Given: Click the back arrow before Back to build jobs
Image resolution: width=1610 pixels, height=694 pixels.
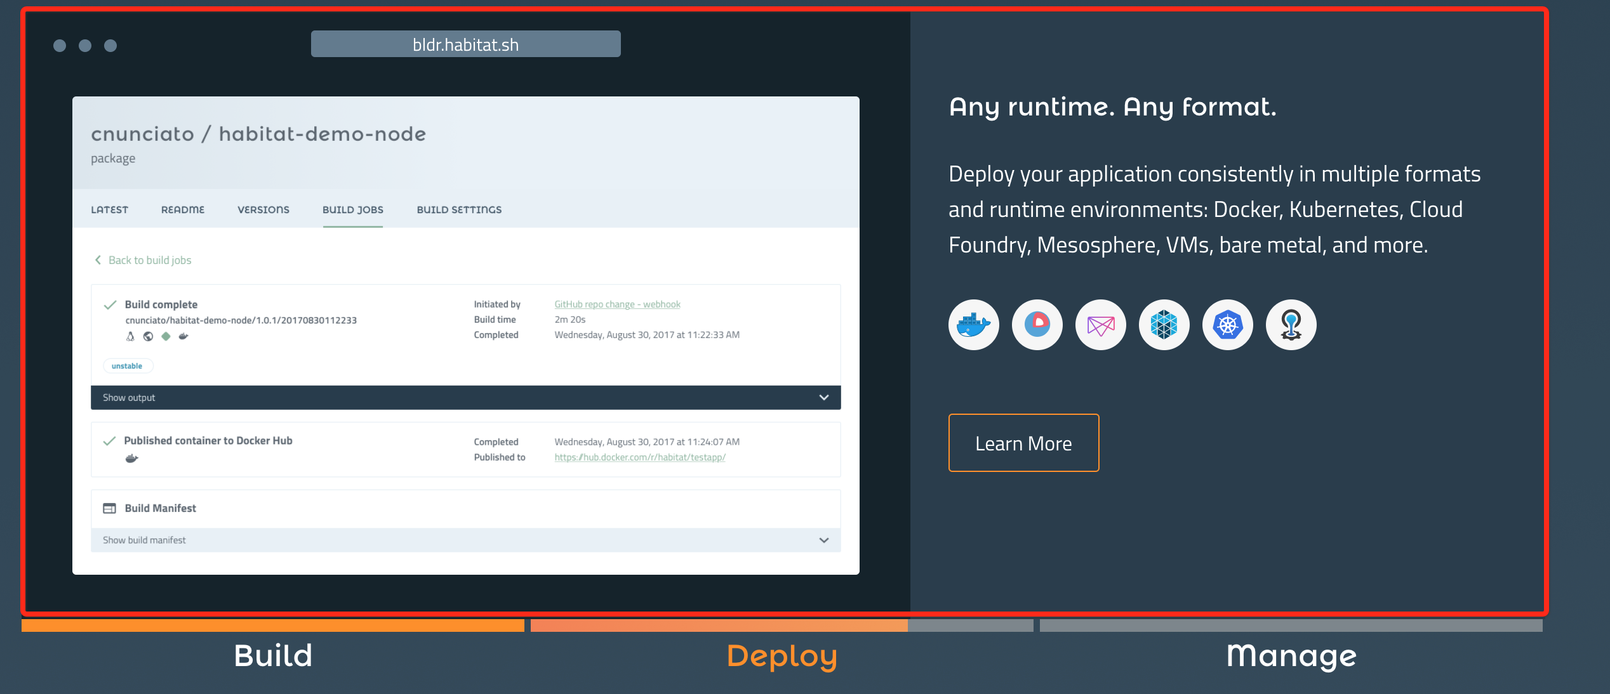Looking at the screenshot, I should pos(98,260).
